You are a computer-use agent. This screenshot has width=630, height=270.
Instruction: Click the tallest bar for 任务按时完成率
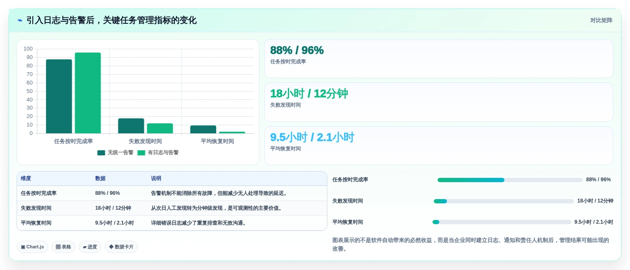(88, 93)
